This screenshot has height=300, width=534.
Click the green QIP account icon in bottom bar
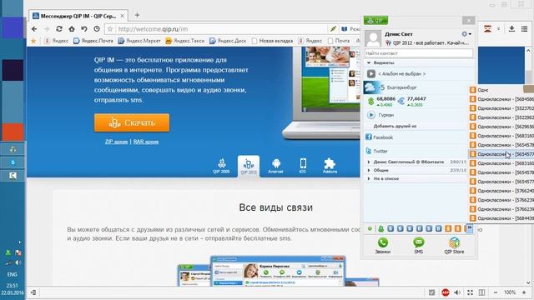(x=380, y=229)
